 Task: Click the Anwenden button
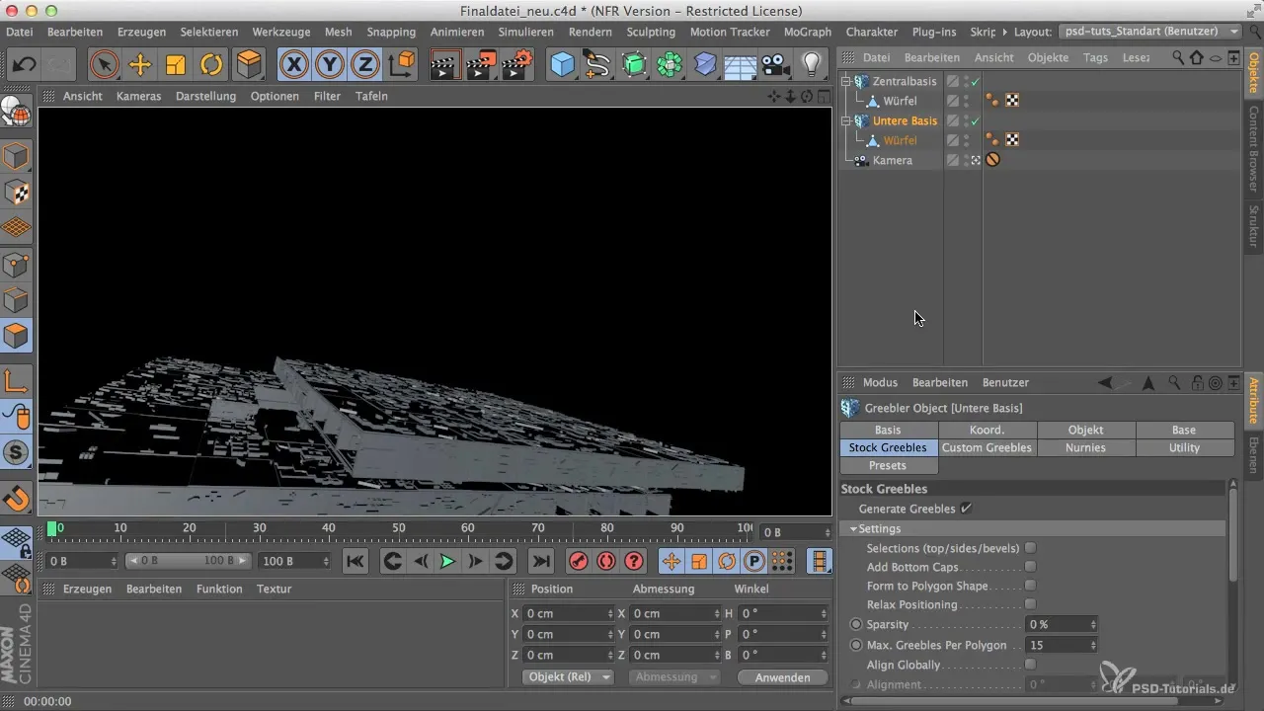[782, 677]
